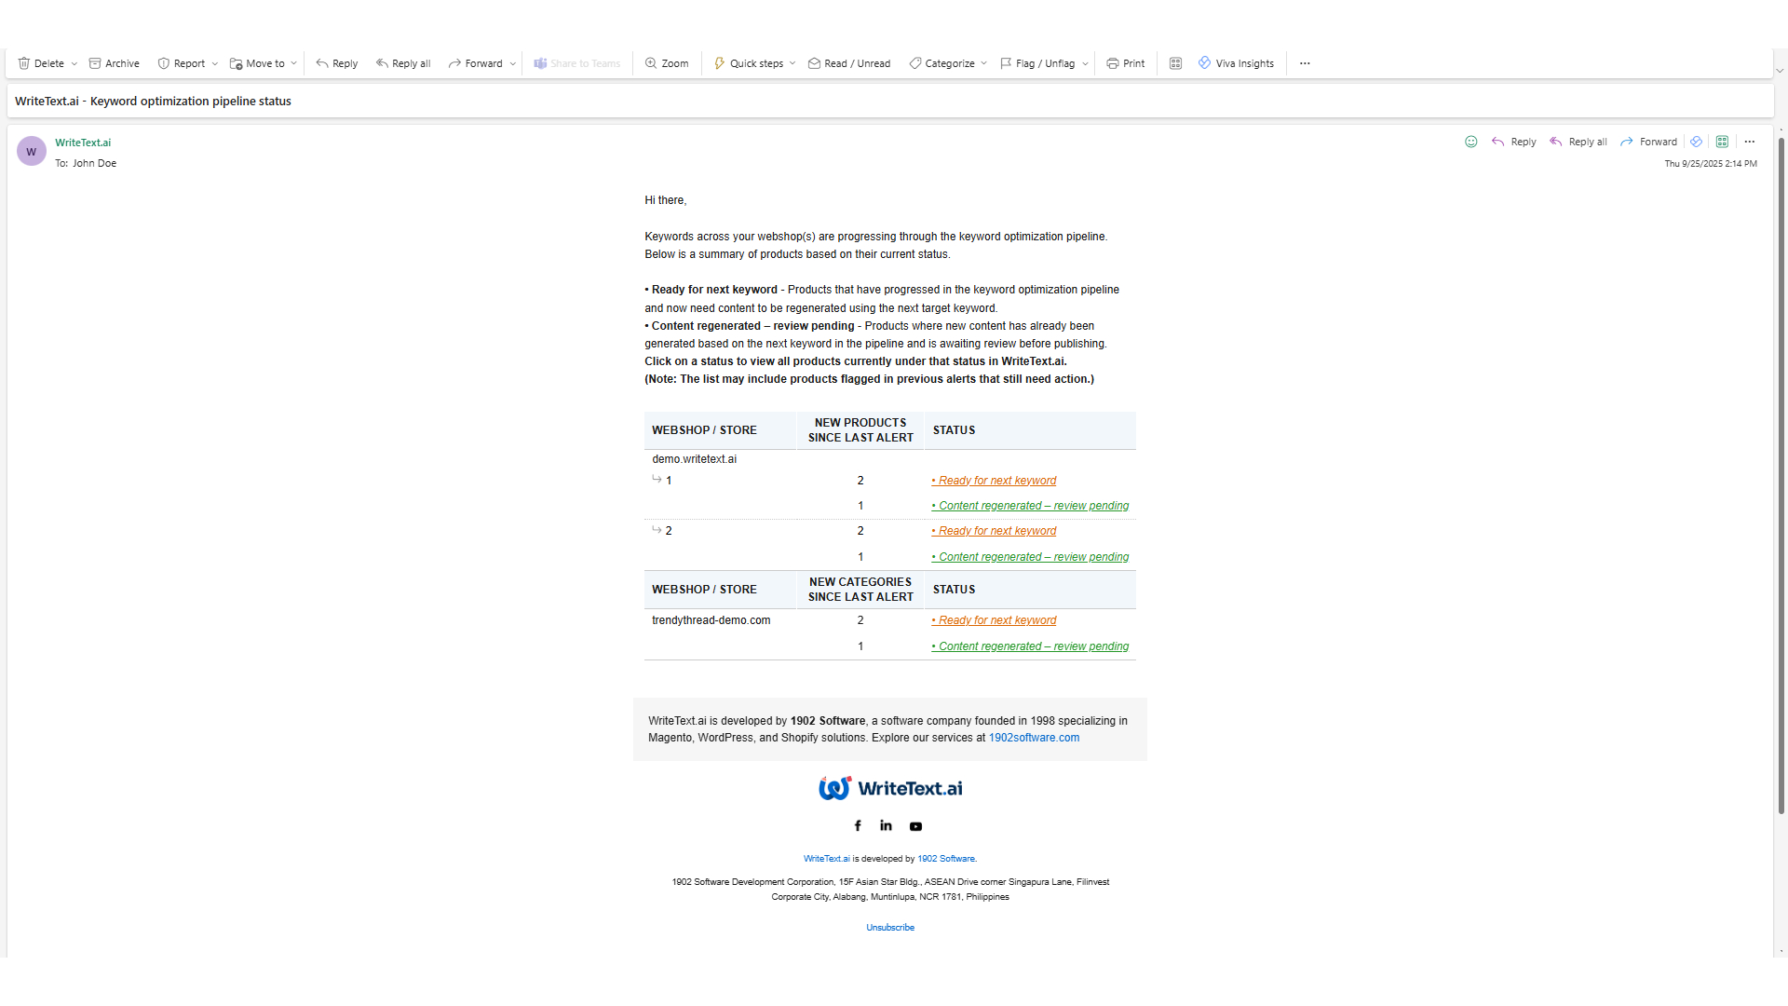
Task: Open the toolbar overflow menu
Action: [1304, 62]
